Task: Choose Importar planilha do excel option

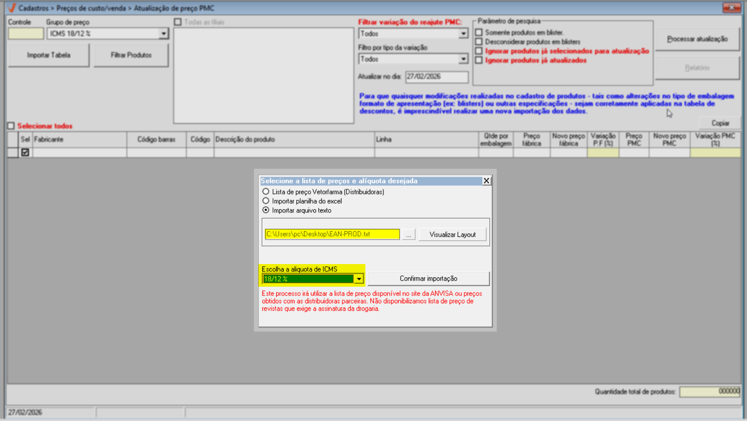Action: [x=266, y=201]
